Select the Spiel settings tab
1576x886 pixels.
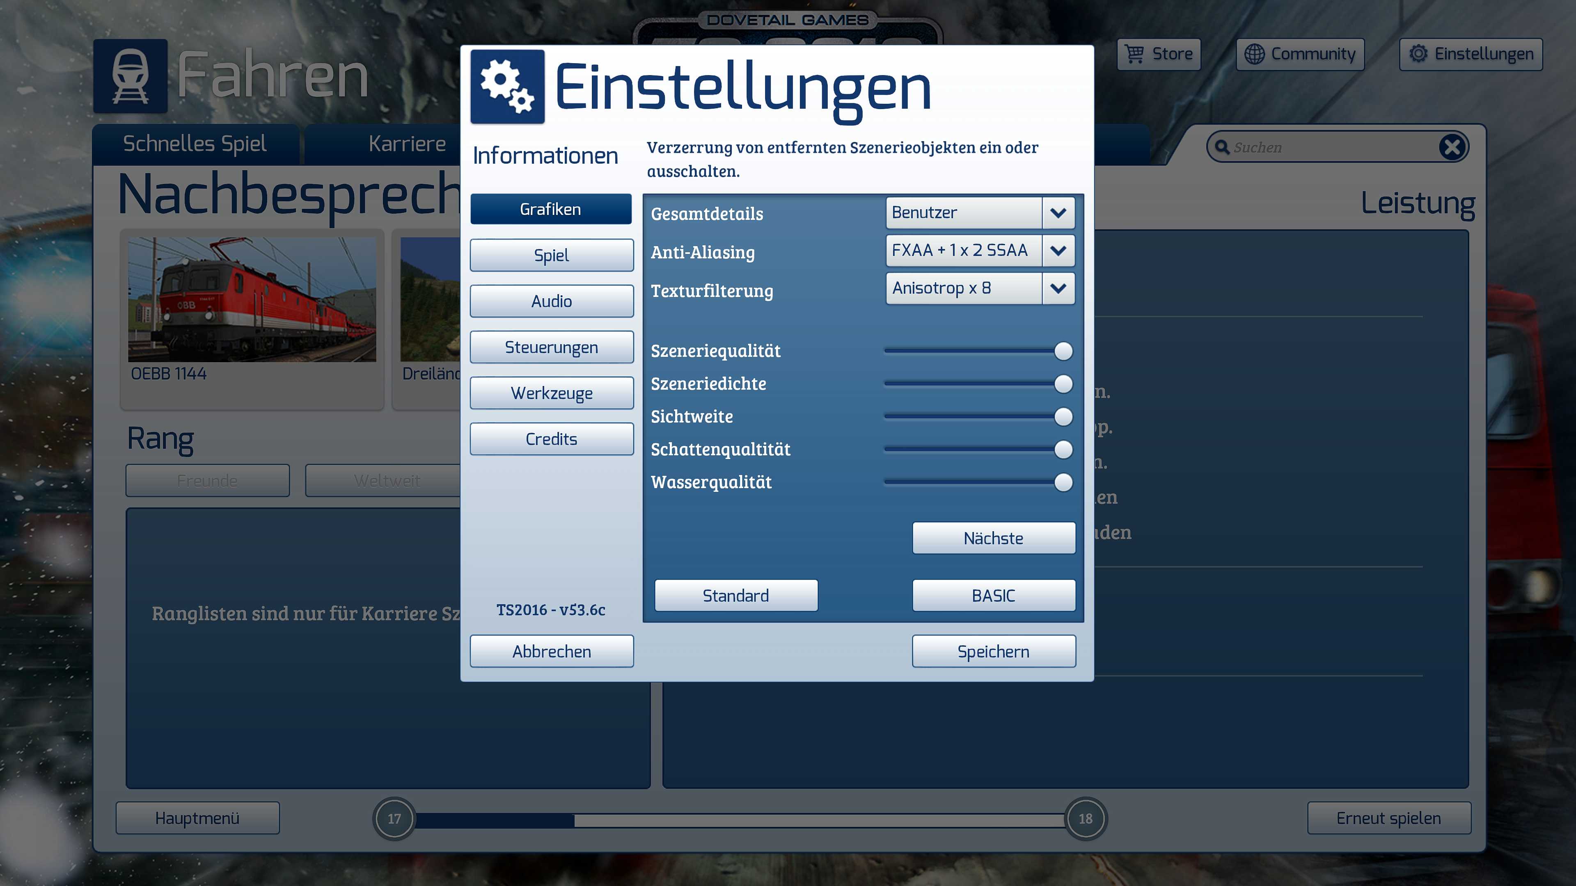point(551,255)
